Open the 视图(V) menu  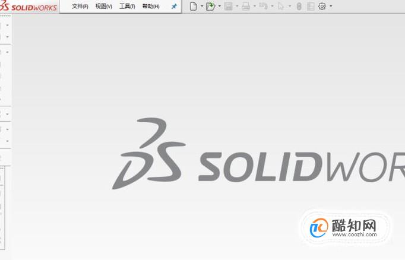click(103, 6)
